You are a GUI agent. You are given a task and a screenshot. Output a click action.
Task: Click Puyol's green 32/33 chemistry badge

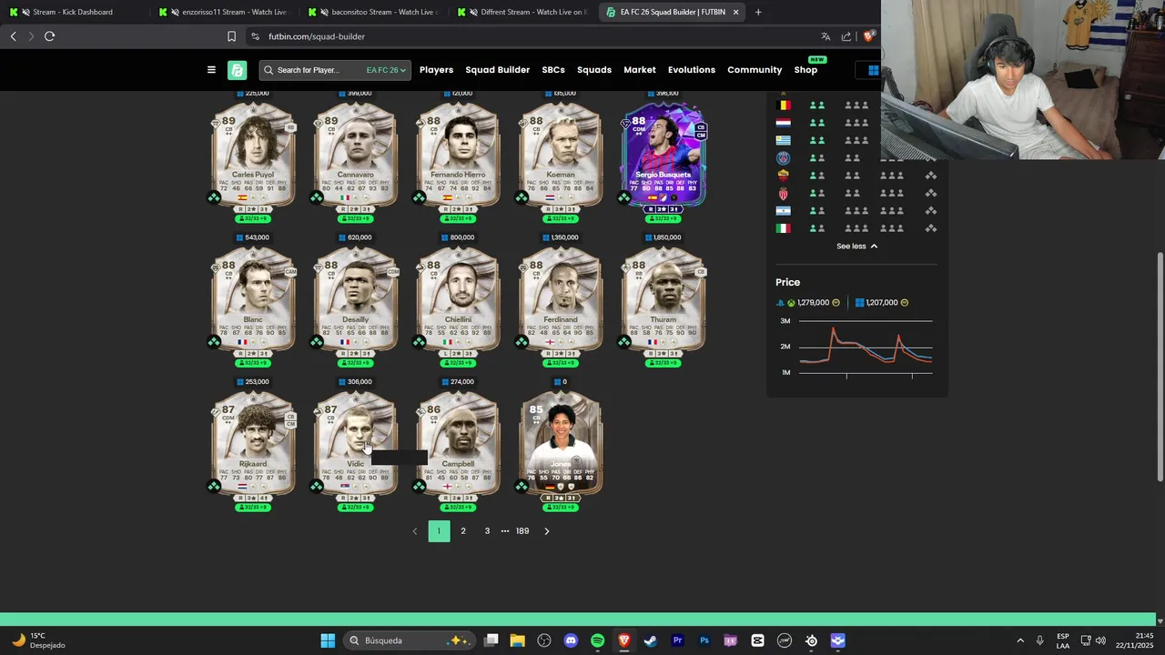click(253, 219)
